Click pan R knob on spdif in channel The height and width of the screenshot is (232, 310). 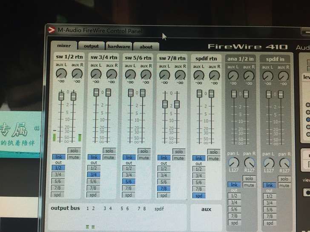[284, 163]
